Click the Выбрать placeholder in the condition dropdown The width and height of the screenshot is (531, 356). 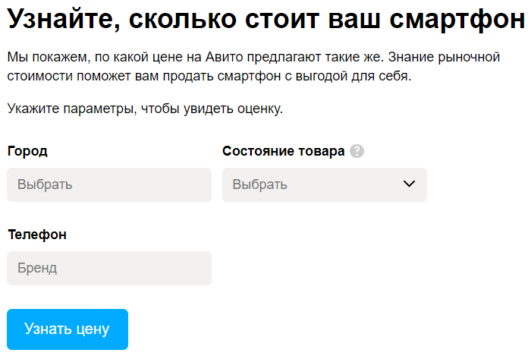pyautogui.click(x=259, y=184)
